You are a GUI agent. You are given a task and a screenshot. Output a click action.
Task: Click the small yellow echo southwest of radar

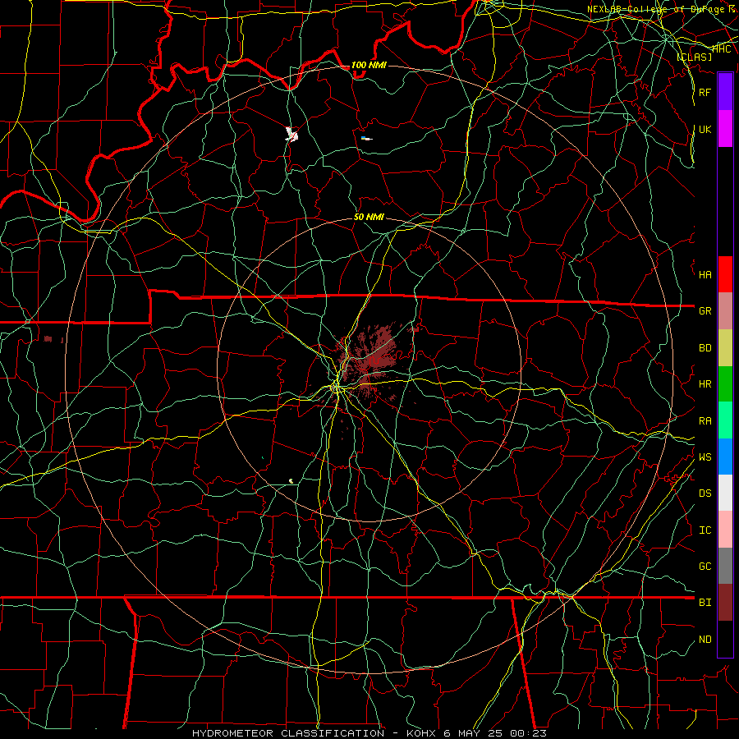coord(291,480)
